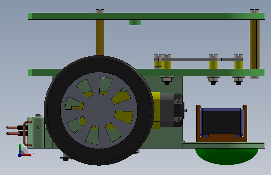This screenshot has height=175, width=271.
Task: Select the screw below the right tall standoff
Action: pos(254,78)
